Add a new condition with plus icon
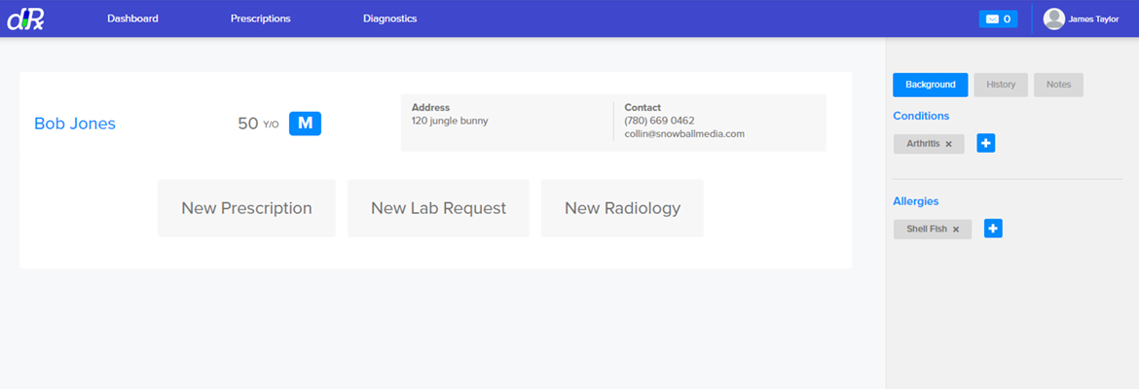The height and width of the screenshot is (389, 1139). [986, 143]
